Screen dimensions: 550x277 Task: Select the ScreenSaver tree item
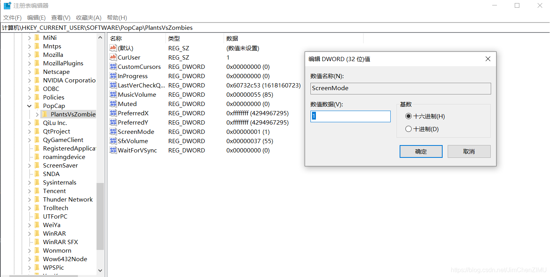pos(60,165)
